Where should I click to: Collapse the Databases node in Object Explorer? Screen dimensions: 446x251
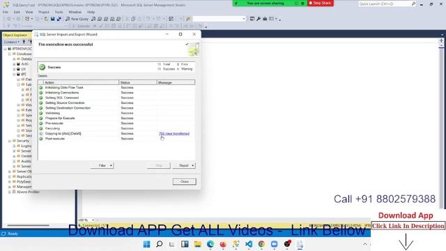9,54
